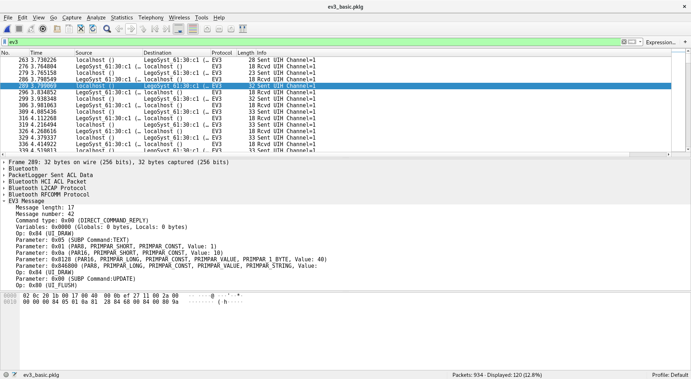Select 'Command type: 0x00' field
The height and width of the screenshot is (379, 691).
pyautogui.click(x=82, y=221)
